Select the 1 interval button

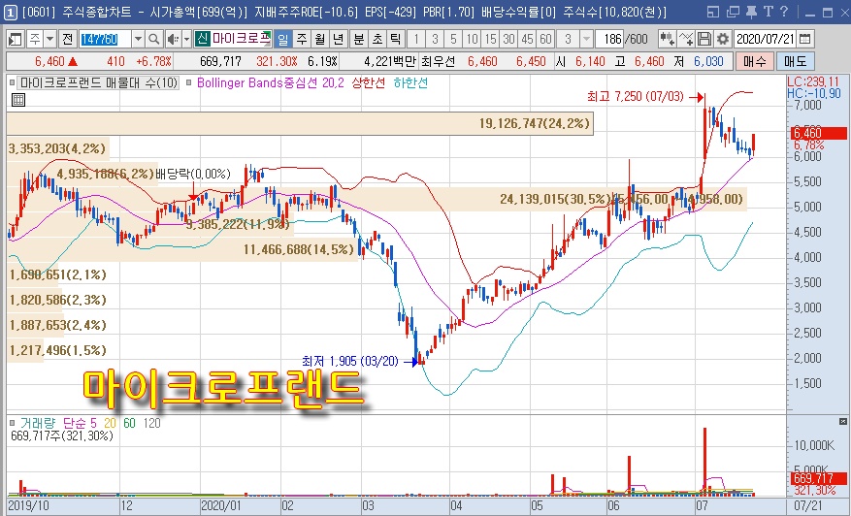[x=416, y=39]
